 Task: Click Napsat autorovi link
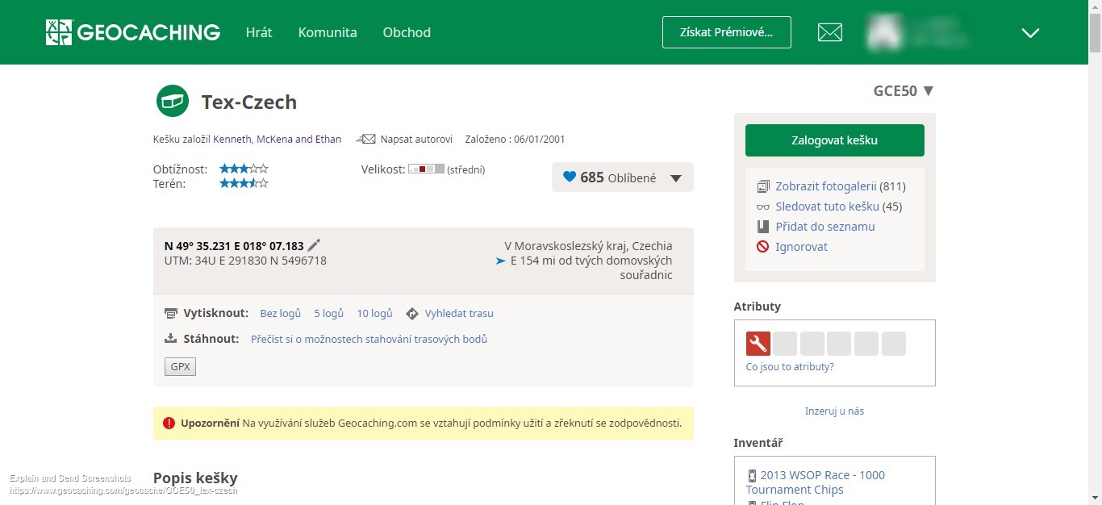(x=416, y=139)
